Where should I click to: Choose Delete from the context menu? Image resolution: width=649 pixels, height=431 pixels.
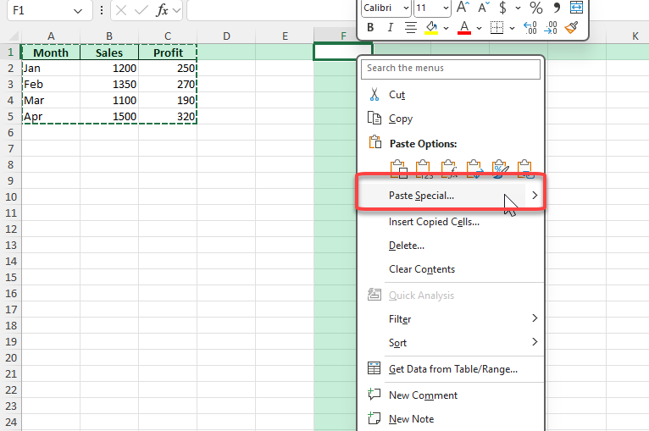point(451,246)
